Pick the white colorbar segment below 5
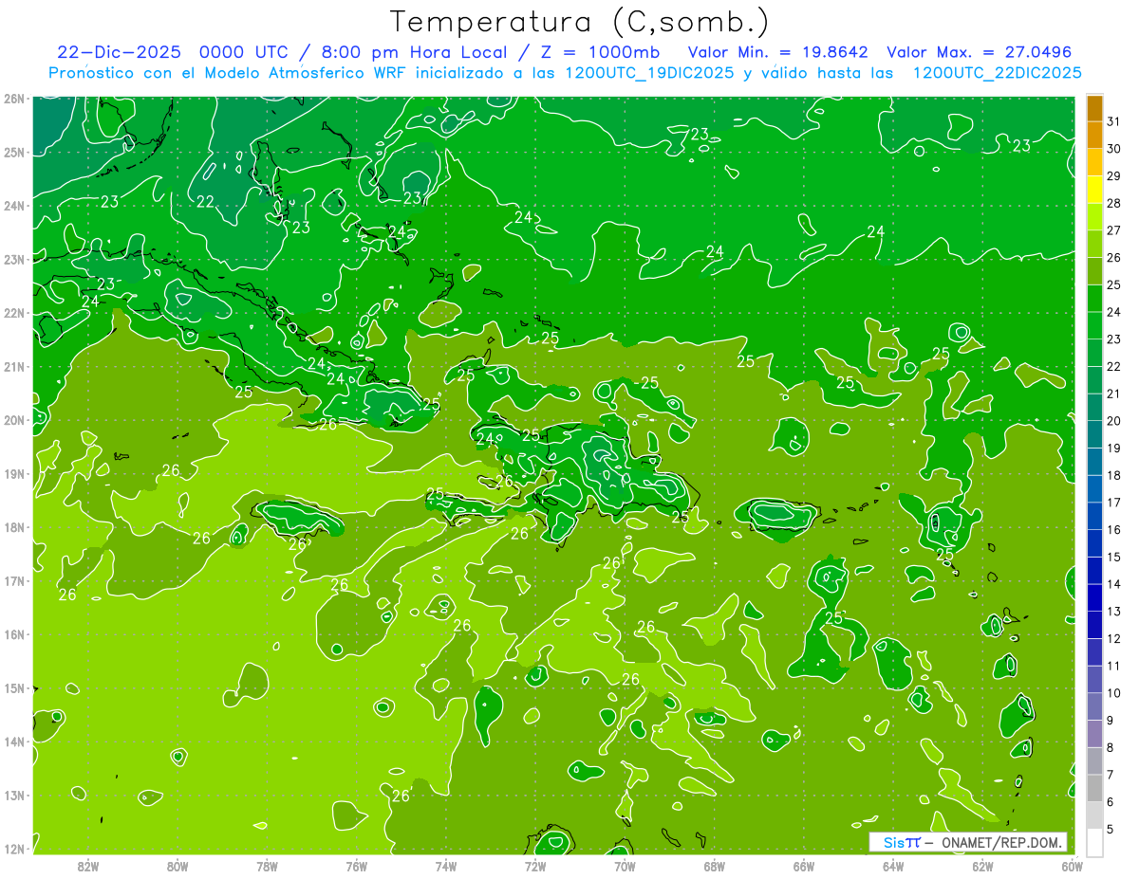 coord(1094,842)
